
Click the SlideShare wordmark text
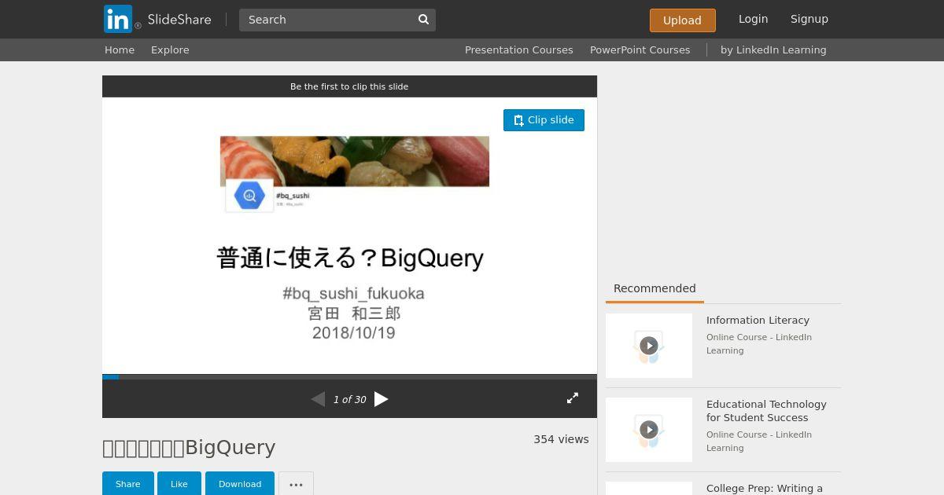(179, 20)
